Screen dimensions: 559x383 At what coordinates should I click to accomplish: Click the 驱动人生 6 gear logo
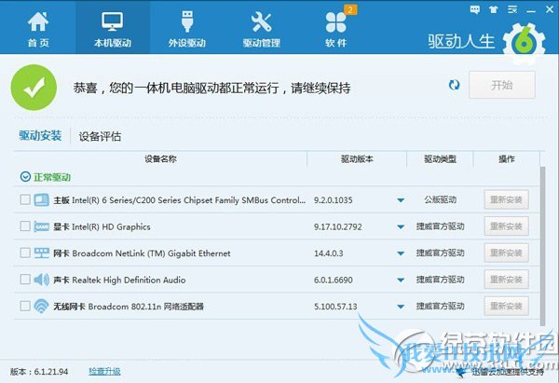pos(524,43)
